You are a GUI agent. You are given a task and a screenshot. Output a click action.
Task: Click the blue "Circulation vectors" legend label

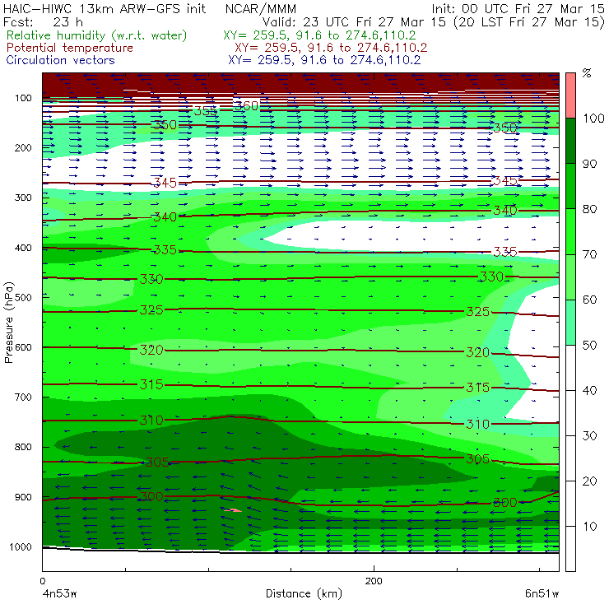coord(61,60)
